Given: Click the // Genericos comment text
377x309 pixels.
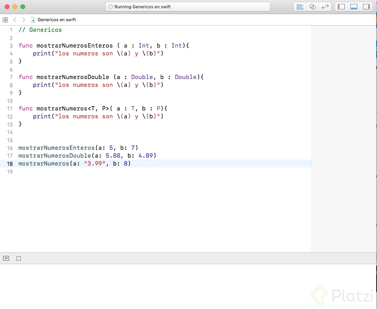Looking at the screenshot, I should (40, 30).
